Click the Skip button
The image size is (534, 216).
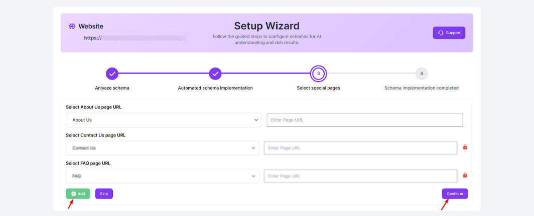(x=104, y=193)
